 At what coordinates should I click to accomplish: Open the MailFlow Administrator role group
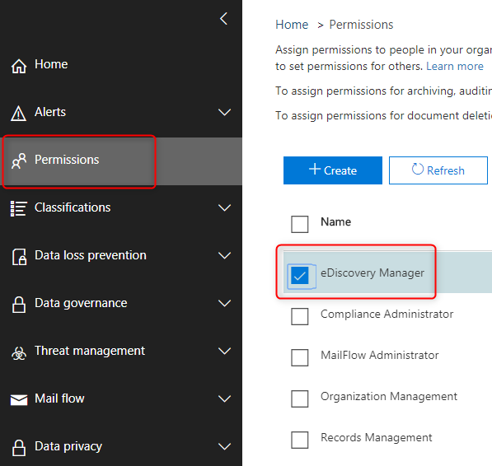pyautogui.click(x=380, y=355)
